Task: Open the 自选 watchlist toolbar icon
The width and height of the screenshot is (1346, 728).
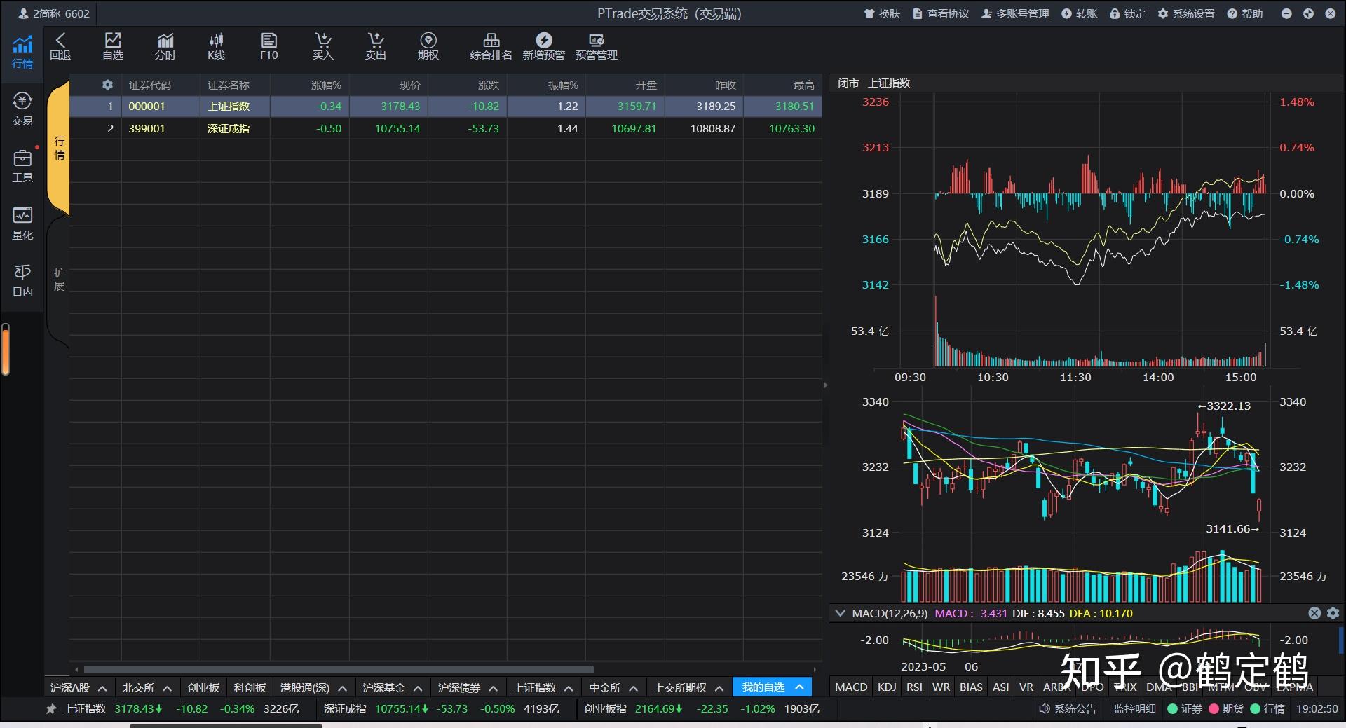Action: pos(113,46)
